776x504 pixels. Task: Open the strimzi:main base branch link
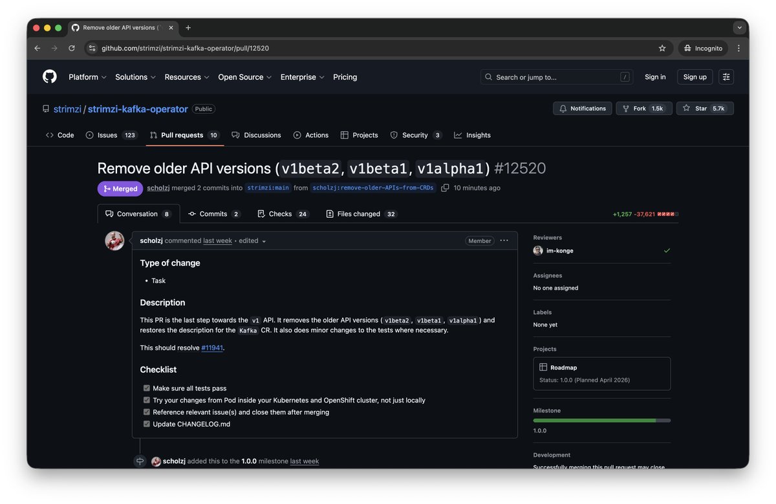click(268, 188)
